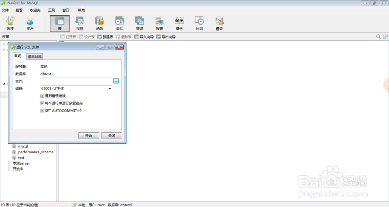Click the 关闭 close button
Viewport: 389px width, 207px height.
[112, 135]
